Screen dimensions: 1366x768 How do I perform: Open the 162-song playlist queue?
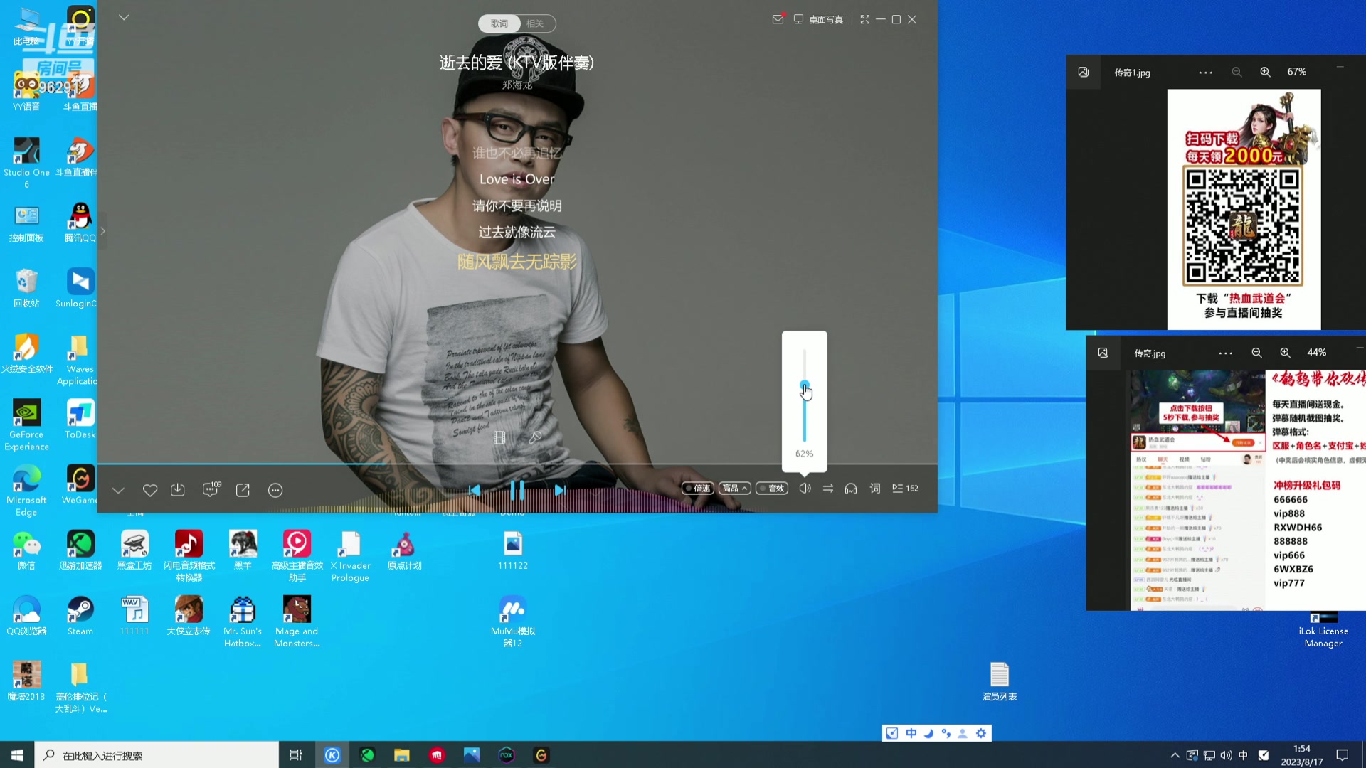[x=905, y=489]
